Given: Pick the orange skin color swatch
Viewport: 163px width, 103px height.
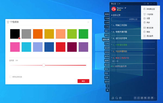Looking at the screenshot, I should pos(38,34).
